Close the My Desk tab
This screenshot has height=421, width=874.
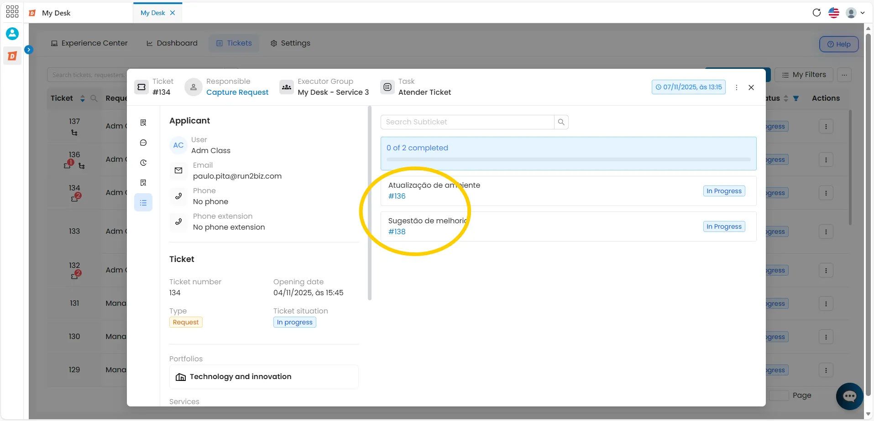pos(173,13)
